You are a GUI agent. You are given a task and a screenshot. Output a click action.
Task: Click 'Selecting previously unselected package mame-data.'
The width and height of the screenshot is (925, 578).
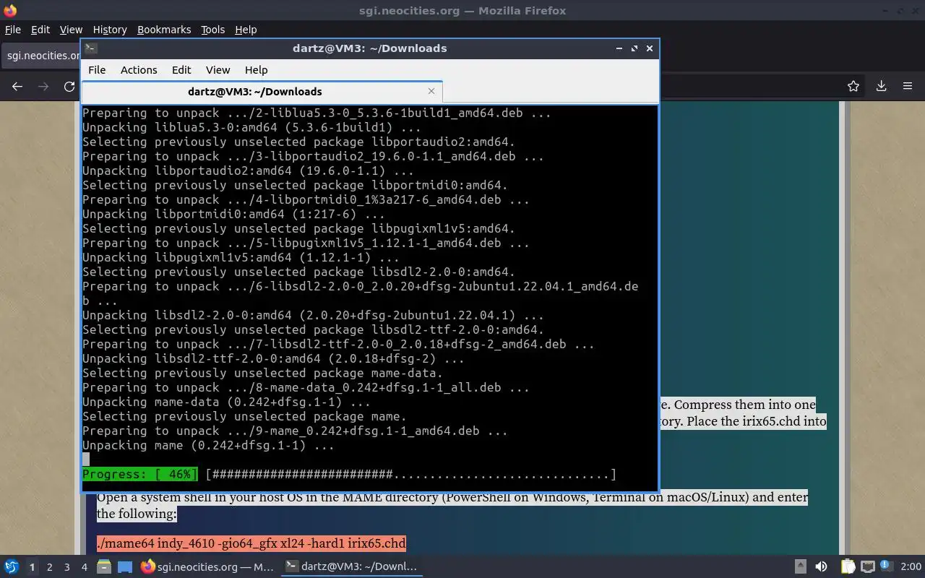point(262,373)
